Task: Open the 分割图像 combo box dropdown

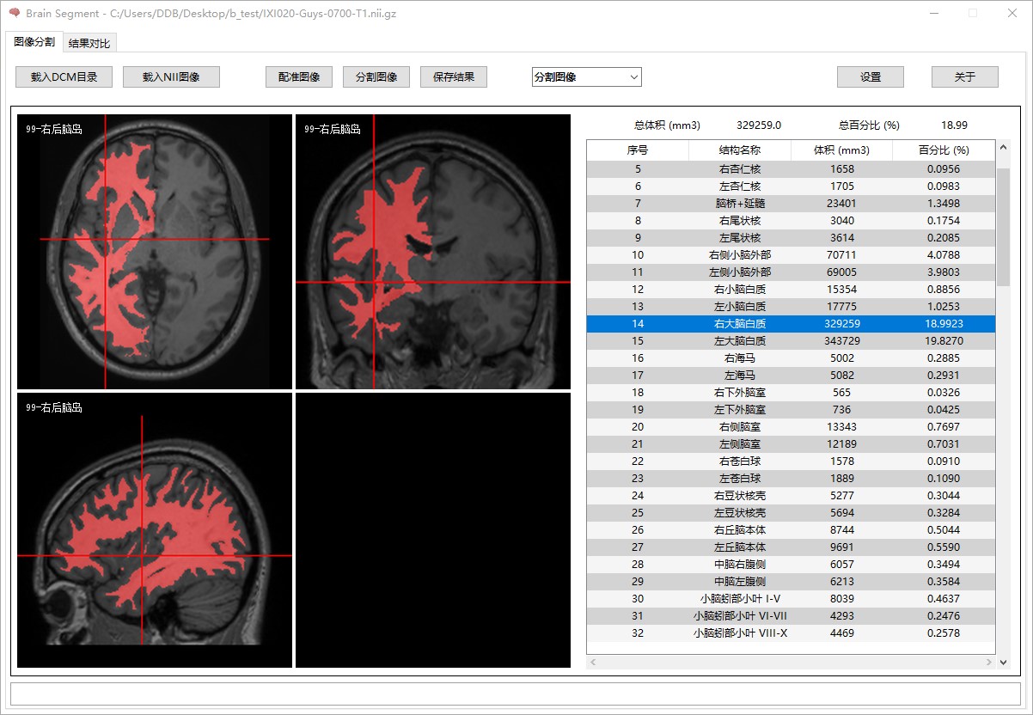Action: (x=586, y=76)
